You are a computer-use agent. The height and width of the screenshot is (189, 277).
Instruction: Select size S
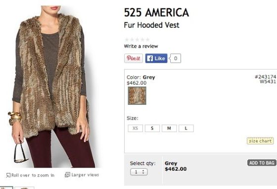click(152, 128)
